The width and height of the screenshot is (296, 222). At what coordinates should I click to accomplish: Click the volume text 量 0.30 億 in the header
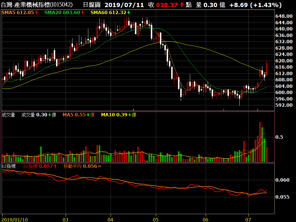pyautogui.click(x=211, y=5)
